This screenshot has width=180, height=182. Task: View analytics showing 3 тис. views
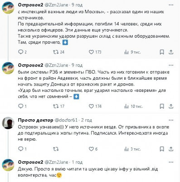pyautogui.click(x=132, y=149)
